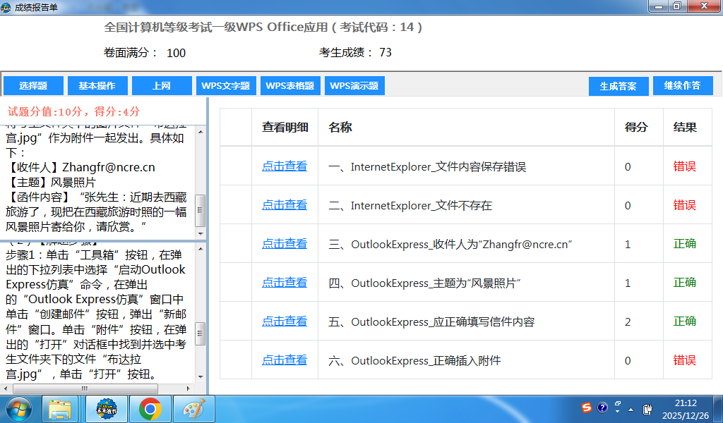Viewport: 723px width, 423px height.
Task: Click the blue help tray icon
Action: click(602, 407)
